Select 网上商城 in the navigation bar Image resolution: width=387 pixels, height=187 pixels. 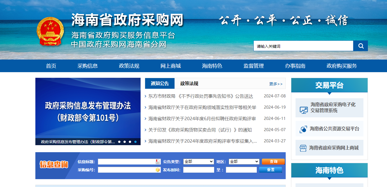tap(171, 66)
